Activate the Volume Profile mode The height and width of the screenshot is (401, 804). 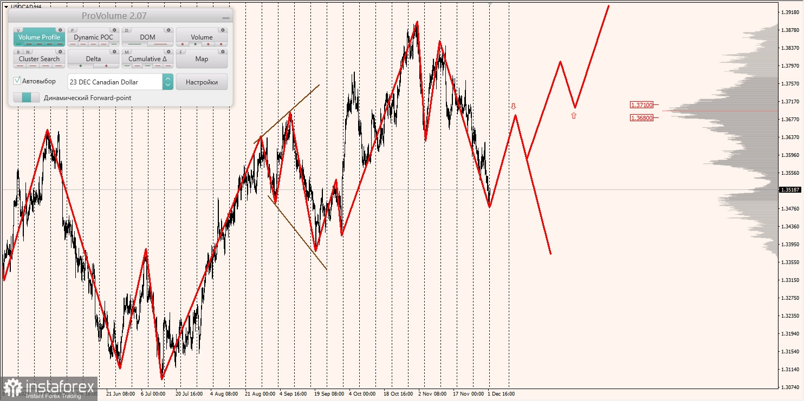40,37
